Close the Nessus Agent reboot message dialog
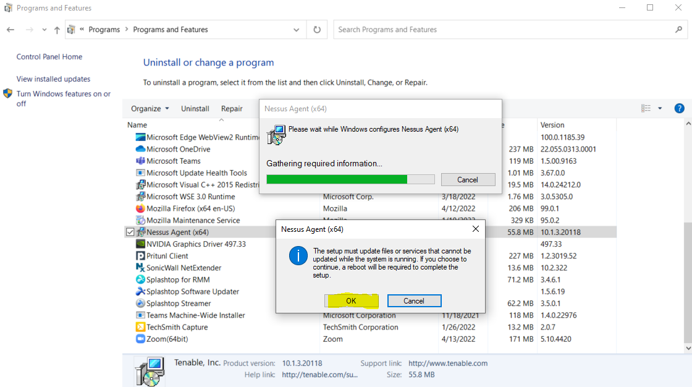The image size is (692, 387). (x=475, y=229)
